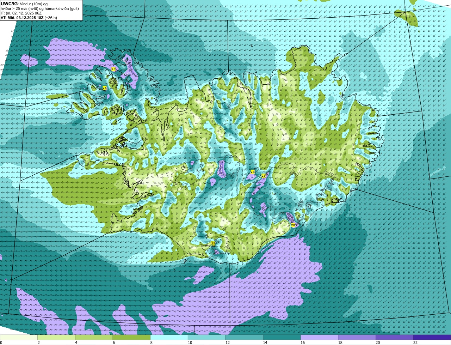Click the legend tick label "8"
The image size is (451, 345).
coord(151,343)
